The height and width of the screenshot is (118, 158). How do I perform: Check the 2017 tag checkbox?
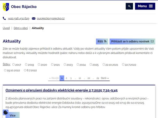point(14,65)
